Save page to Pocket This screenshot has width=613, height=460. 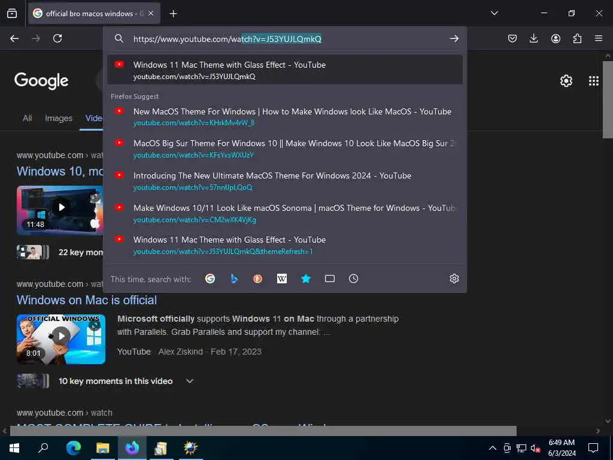(512, 38)
